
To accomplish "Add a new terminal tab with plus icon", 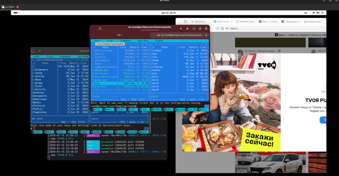I will pyautogui.click(x=181, y=29).
